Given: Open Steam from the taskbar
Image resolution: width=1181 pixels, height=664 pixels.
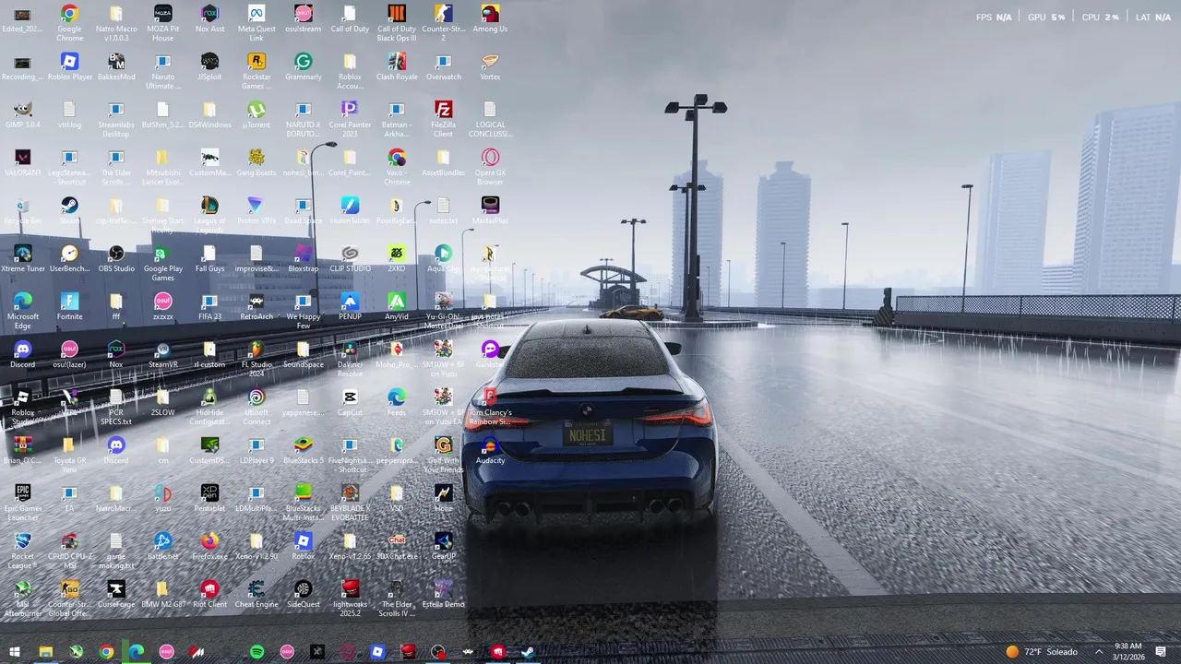Looking at the screenshot, I should click(x=528, y=652).
